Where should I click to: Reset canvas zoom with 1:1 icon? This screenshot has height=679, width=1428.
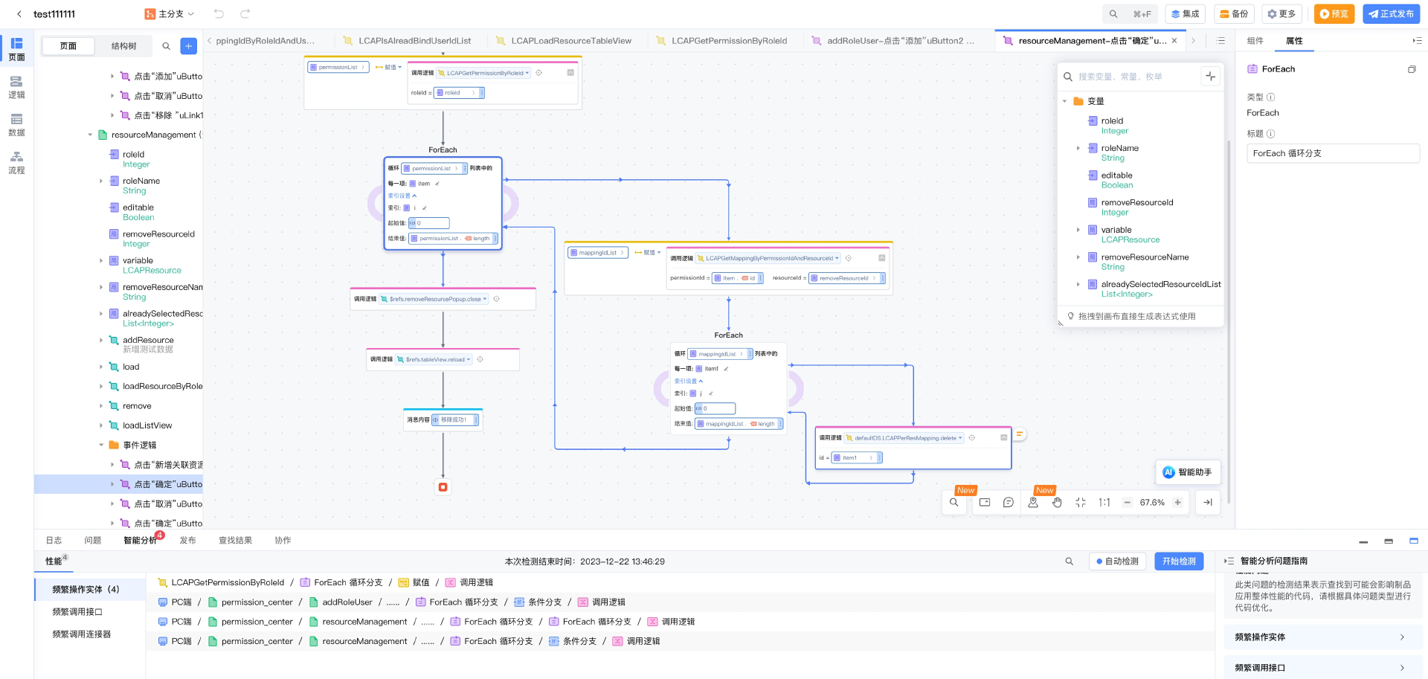coord(1104,503)
